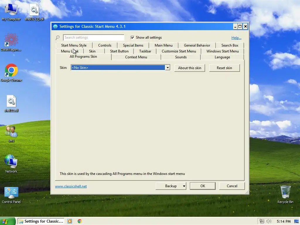Open network status tray icon

[262, 221]
